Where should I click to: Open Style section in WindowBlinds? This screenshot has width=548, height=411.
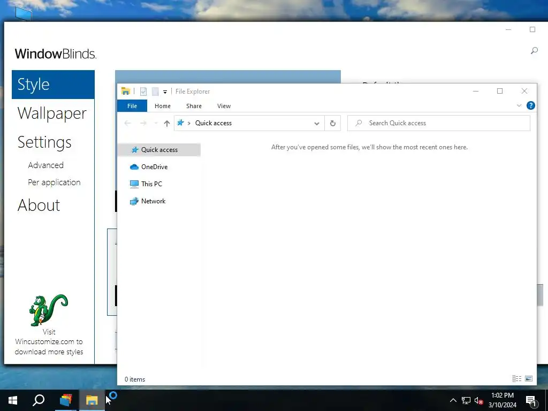coord(53,85)
